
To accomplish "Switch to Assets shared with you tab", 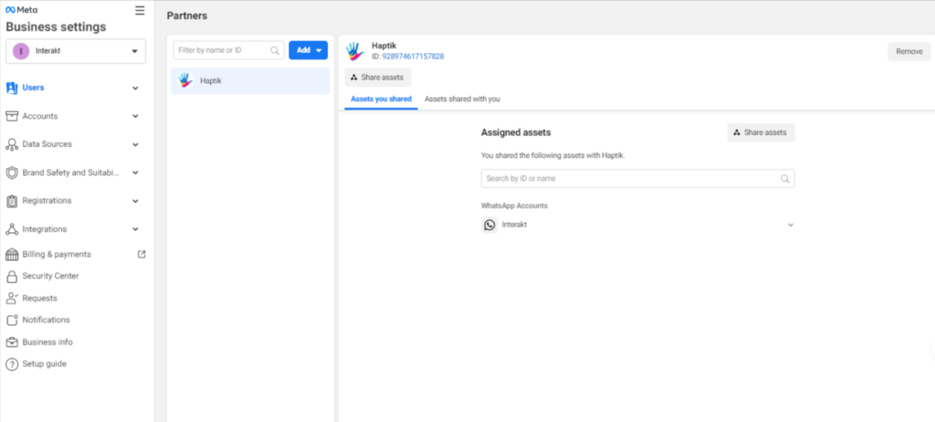I will (462, 99).
